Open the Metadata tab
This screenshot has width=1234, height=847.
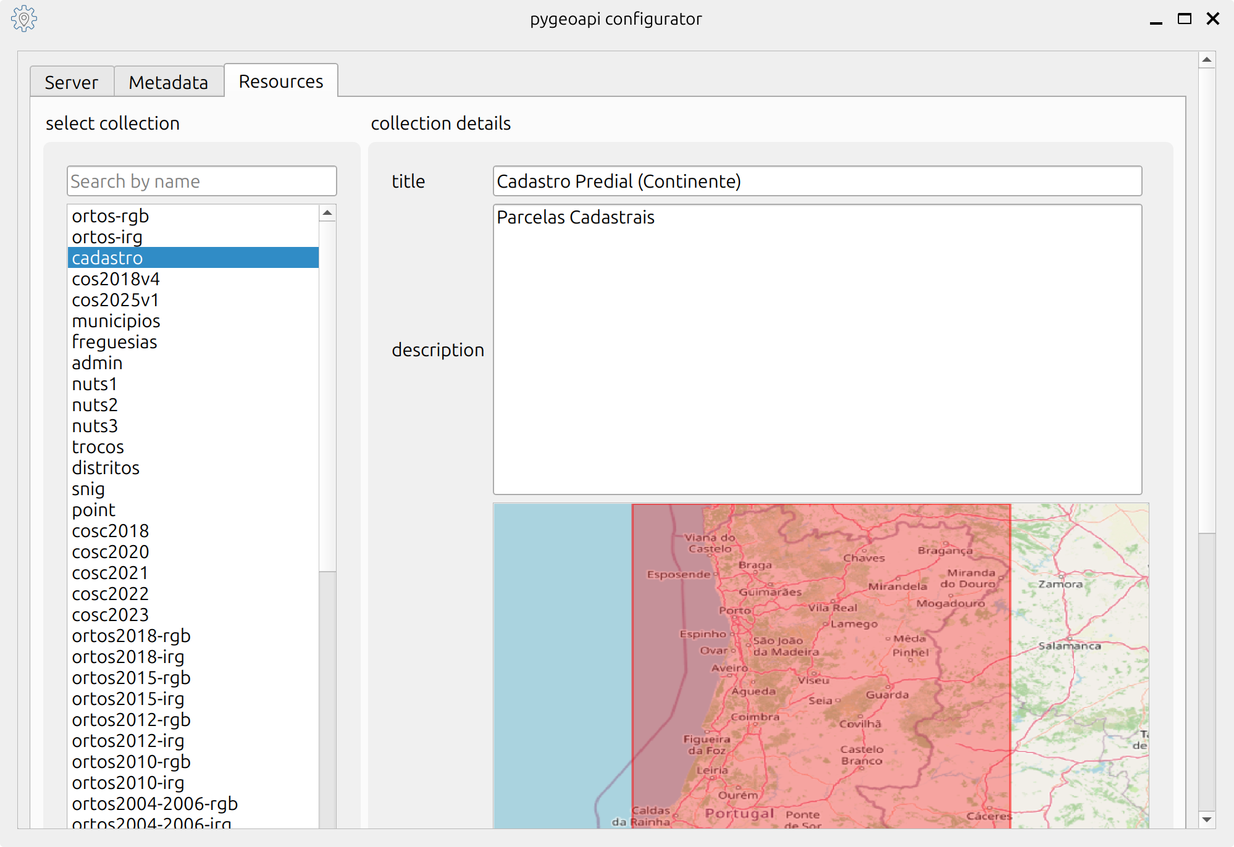click(169, 81)
